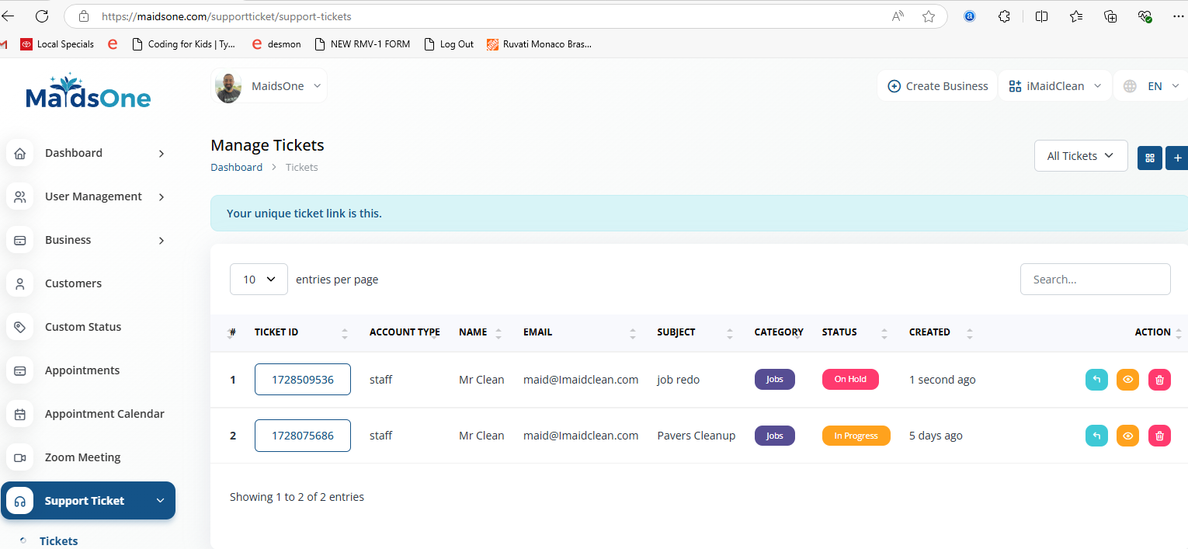Delete the Pavers Cleanup ticket
Viewport: 1188px width, 549px height.
[x=1159, y=436]
